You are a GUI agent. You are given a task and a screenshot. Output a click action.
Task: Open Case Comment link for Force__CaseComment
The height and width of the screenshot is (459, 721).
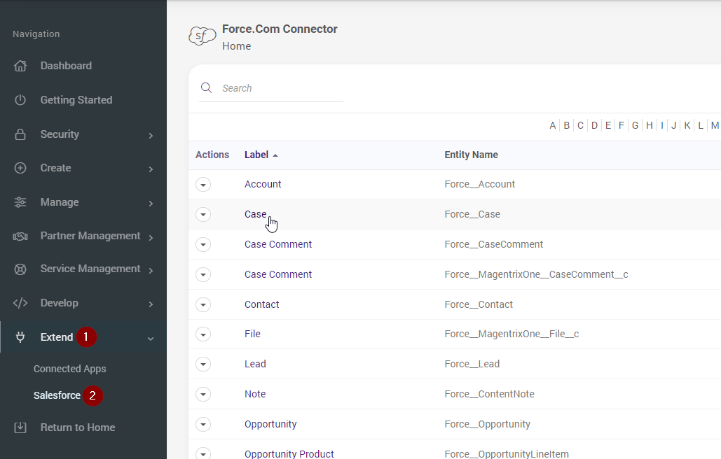pos(277,244)
